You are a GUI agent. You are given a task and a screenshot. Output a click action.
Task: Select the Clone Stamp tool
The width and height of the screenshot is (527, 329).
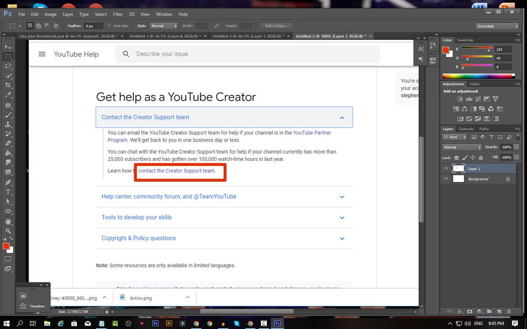tap(8, 125)
